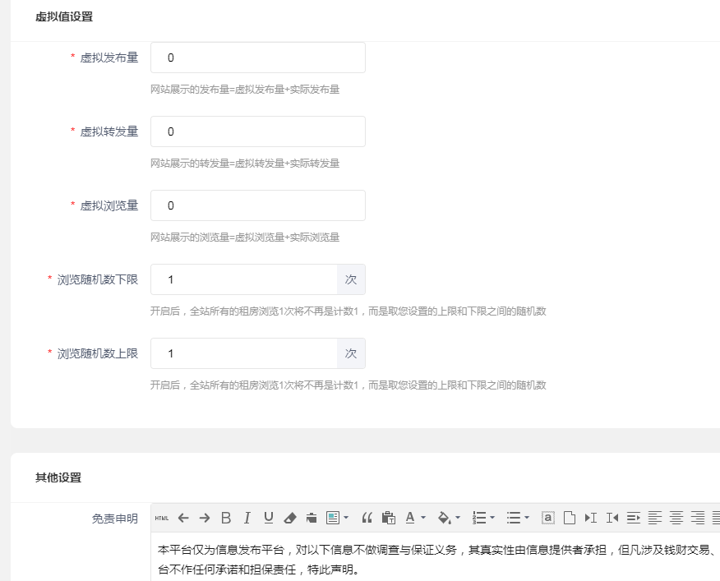Click the undo arrow in editor toolbar
The height and width of the screenshot is (581, 720).
click(x=183, y=518)
